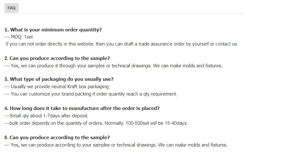This screenshot has height=152, width=304.
Task: Click the answer under question 2
Action: pos(113,66)
